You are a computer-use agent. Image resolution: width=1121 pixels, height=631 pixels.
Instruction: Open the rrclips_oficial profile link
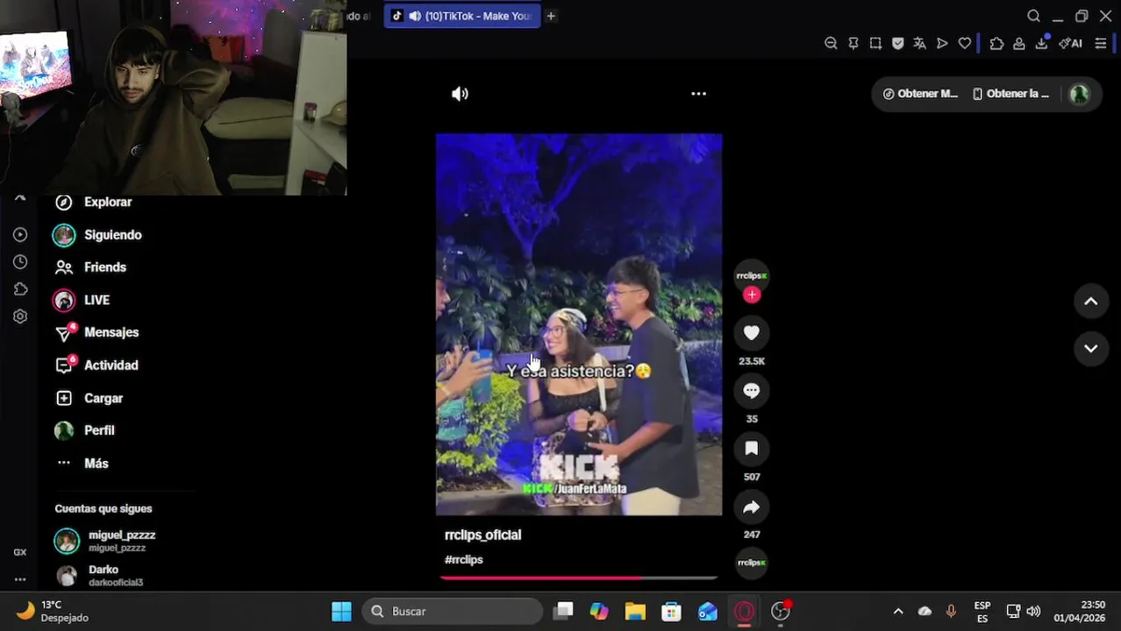click(482, 535)
